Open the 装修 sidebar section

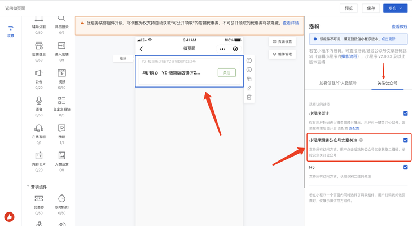click(11, 32)
